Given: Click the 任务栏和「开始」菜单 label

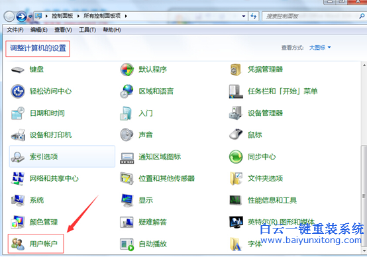Looking at the screenshot, I should (x=282, y=91).
